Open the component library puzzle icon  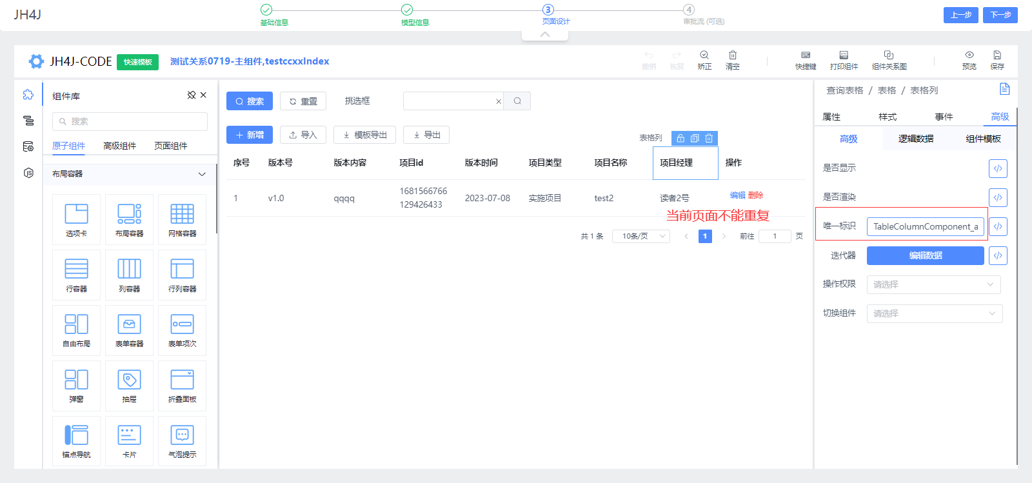click(x=28, y=95)
